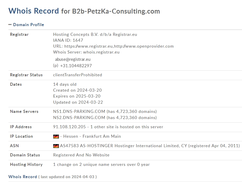Click 'Registered And No Website' domain status
This screenshot has height=182, width=242.
coord(81,155)
